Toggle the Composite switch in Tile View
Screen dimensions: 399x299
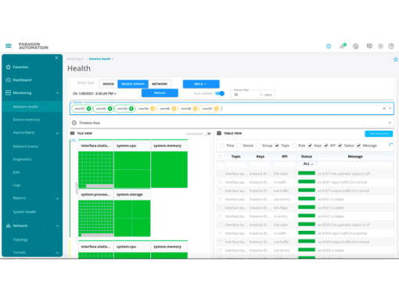(x=207, y=134)
